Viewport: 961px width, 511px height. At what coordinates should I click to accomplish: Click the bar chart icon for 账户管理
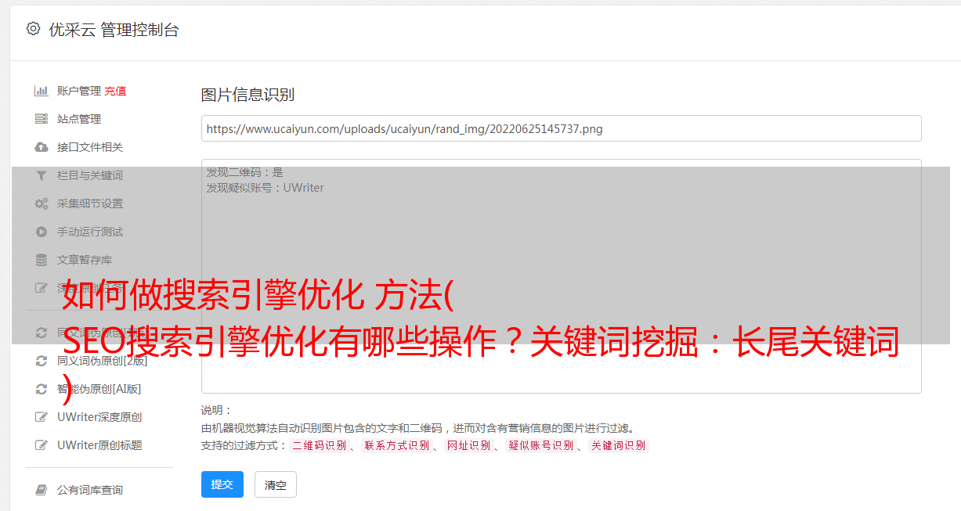click(42, 91)
